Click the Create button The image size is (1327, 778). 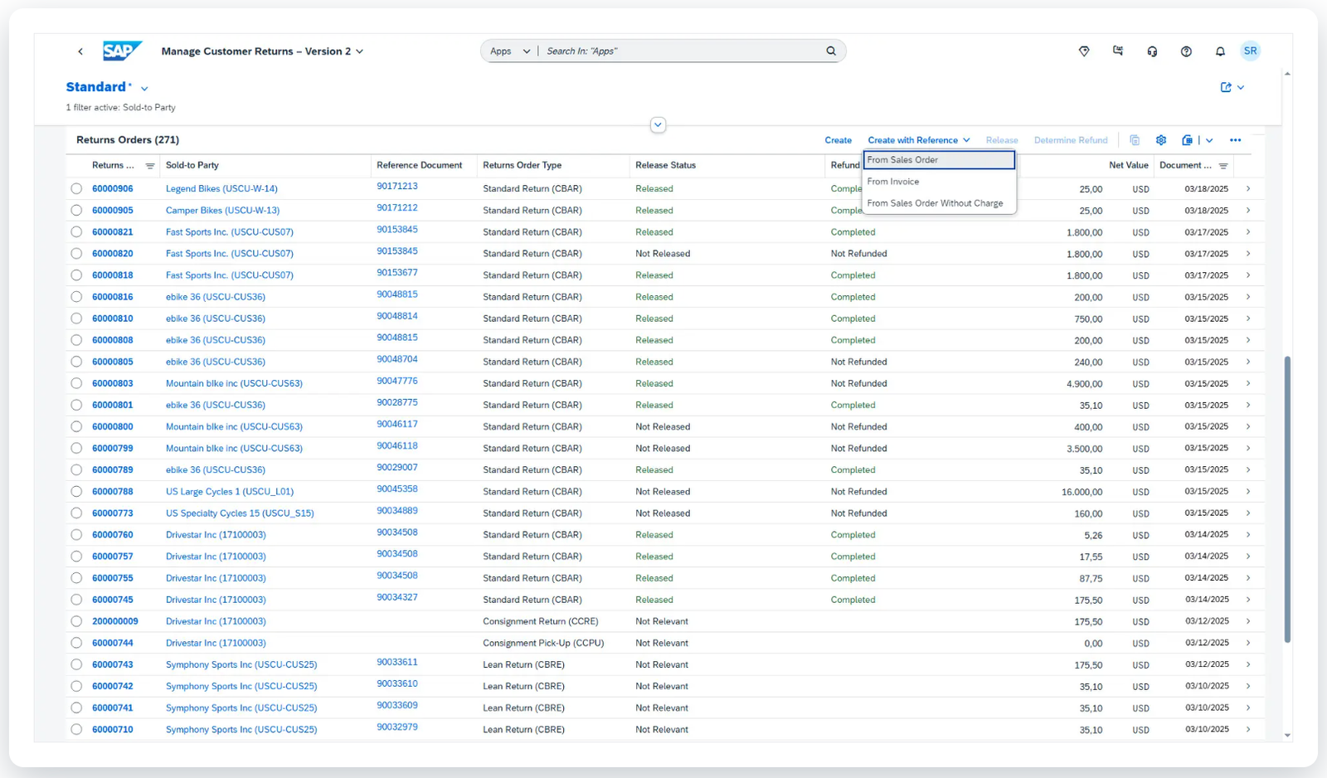(x=838, y=140)
